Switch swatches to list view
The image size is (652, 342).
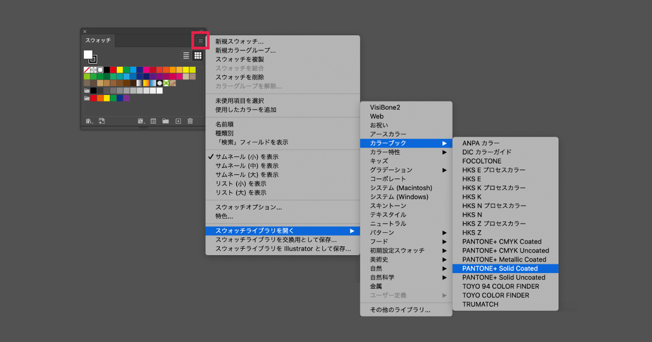coord(186,55)
